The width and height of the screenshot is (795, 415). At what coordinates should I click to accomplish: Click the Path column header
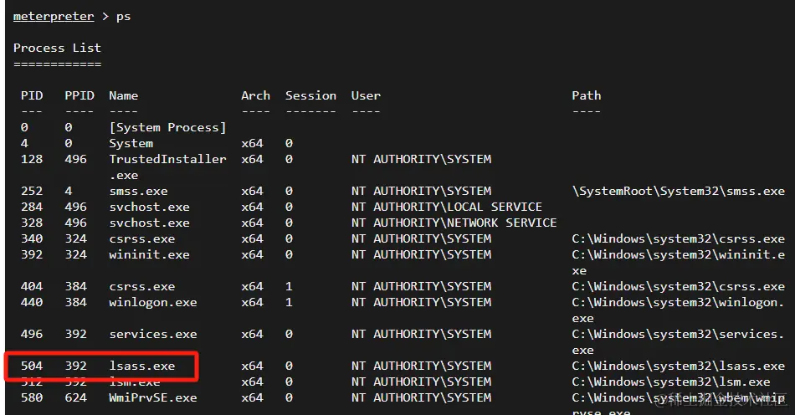(586, 95)
